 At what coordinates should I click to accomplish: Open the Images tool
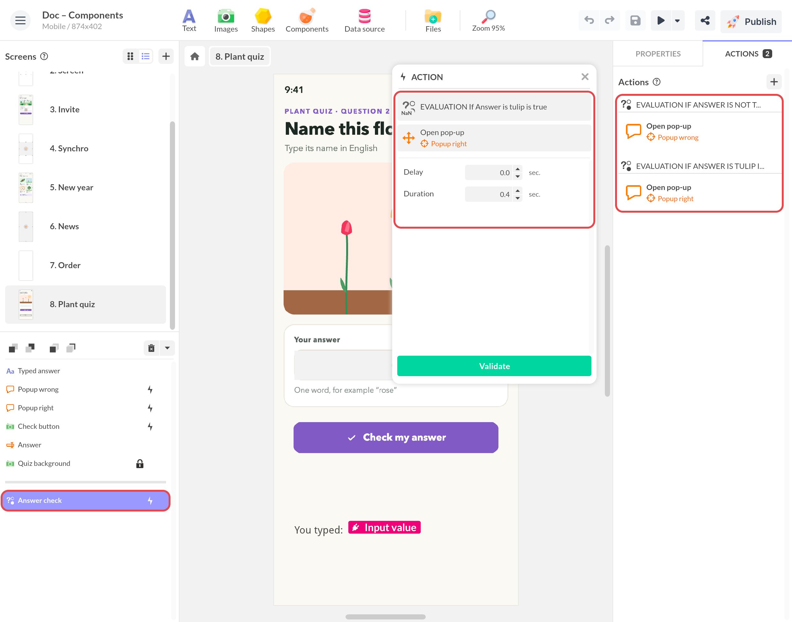tap(226, 21)
